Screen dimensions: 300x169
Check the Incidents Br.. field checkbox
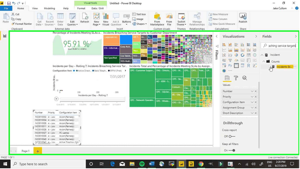click(270, 67)
